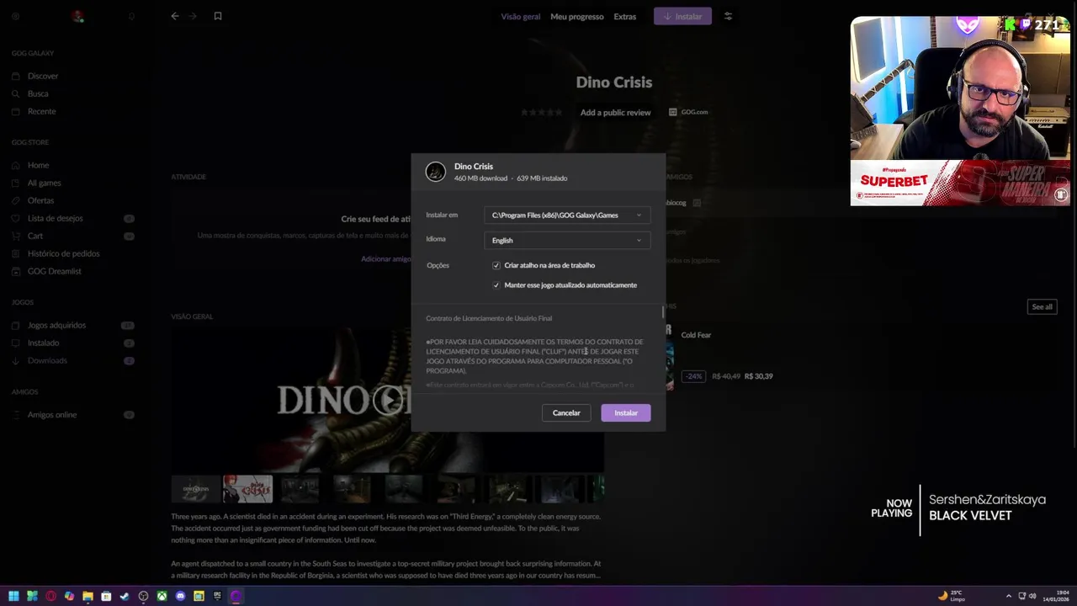
Task: Open Downloads in the sidebar
Action: coord(47,360)
